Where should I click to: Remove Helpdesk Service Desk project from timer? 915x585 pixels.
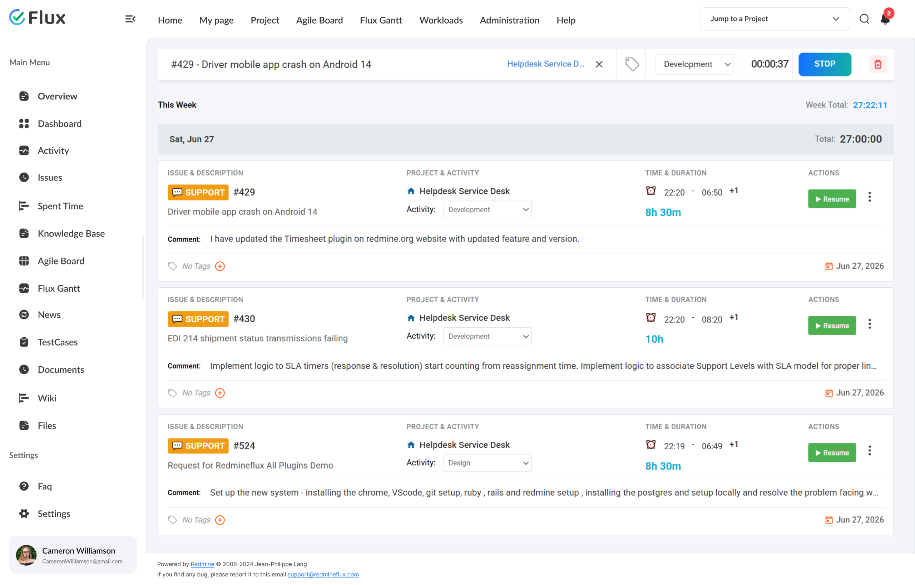click(599, 64)
